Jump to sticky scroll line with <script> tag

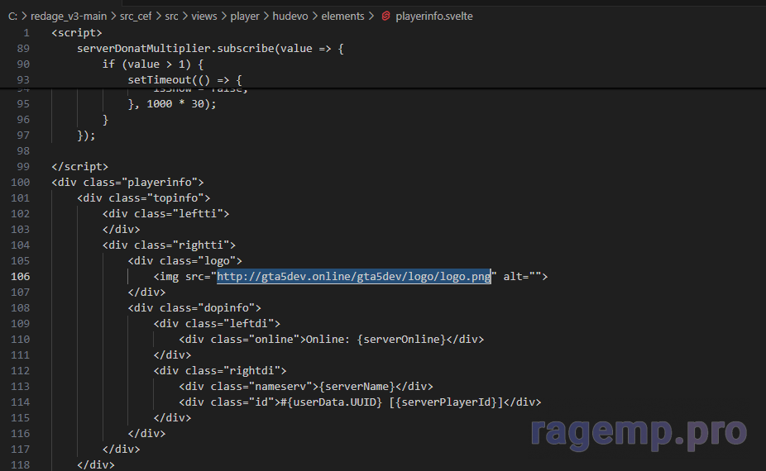(x=76, y=33)
